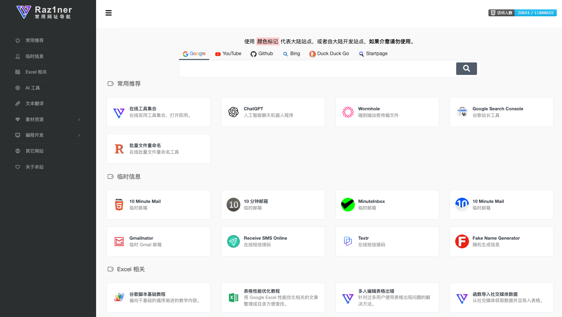This screenshot has height=317, width=562.
Task: Open Receive SMS Online link title
Action: [265, 238]
